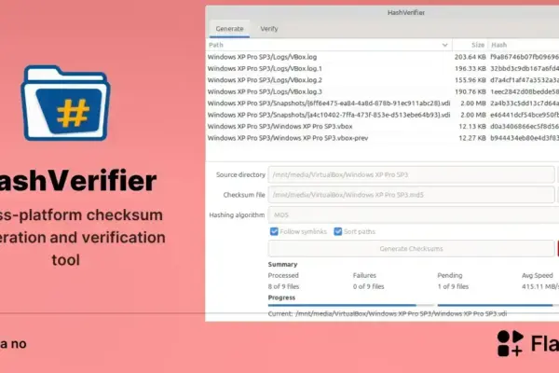Click the hash value starting 32bbd3c9
The height and width of the screenshot is (373, 559).
[x=525, y=68]
